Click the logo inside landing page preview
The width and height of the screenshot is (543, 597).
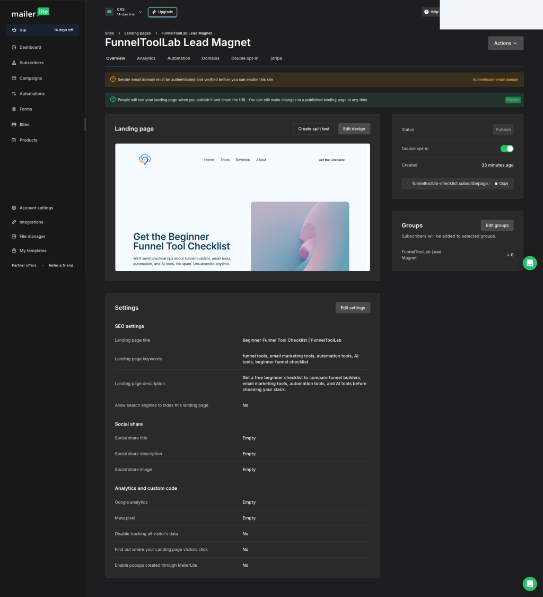(x=145, y=159)
